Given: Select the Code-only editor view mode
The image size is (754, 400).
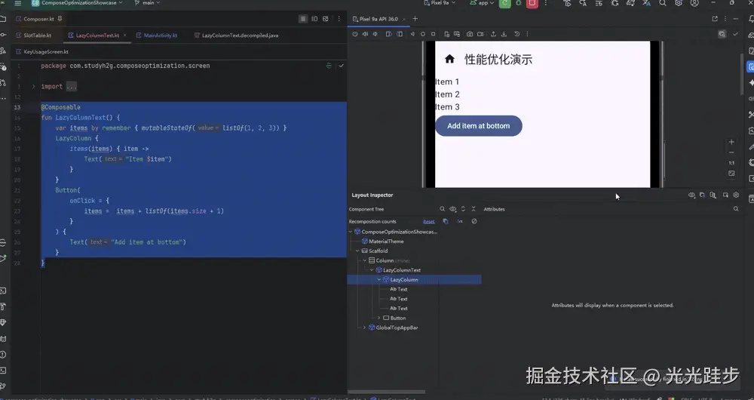Looking at the screenshot, I should point(303,19).
